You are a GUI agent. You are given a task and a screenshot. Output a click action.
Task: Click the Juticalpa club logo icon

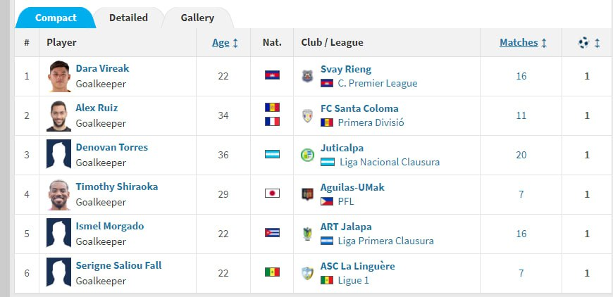307,155
